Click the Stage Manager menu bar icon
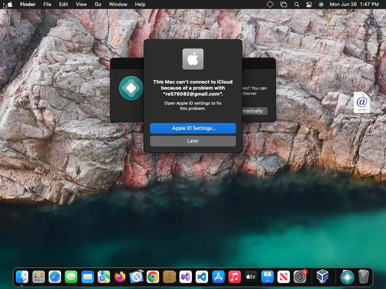Viewport: 386px width, 289px height. [x=283, y=5]
